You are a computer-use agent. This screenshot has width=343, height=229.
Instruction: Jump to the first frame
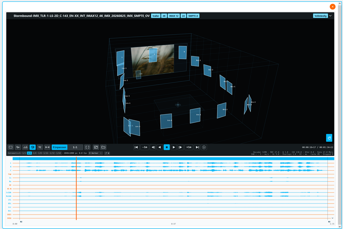[136, 147]
